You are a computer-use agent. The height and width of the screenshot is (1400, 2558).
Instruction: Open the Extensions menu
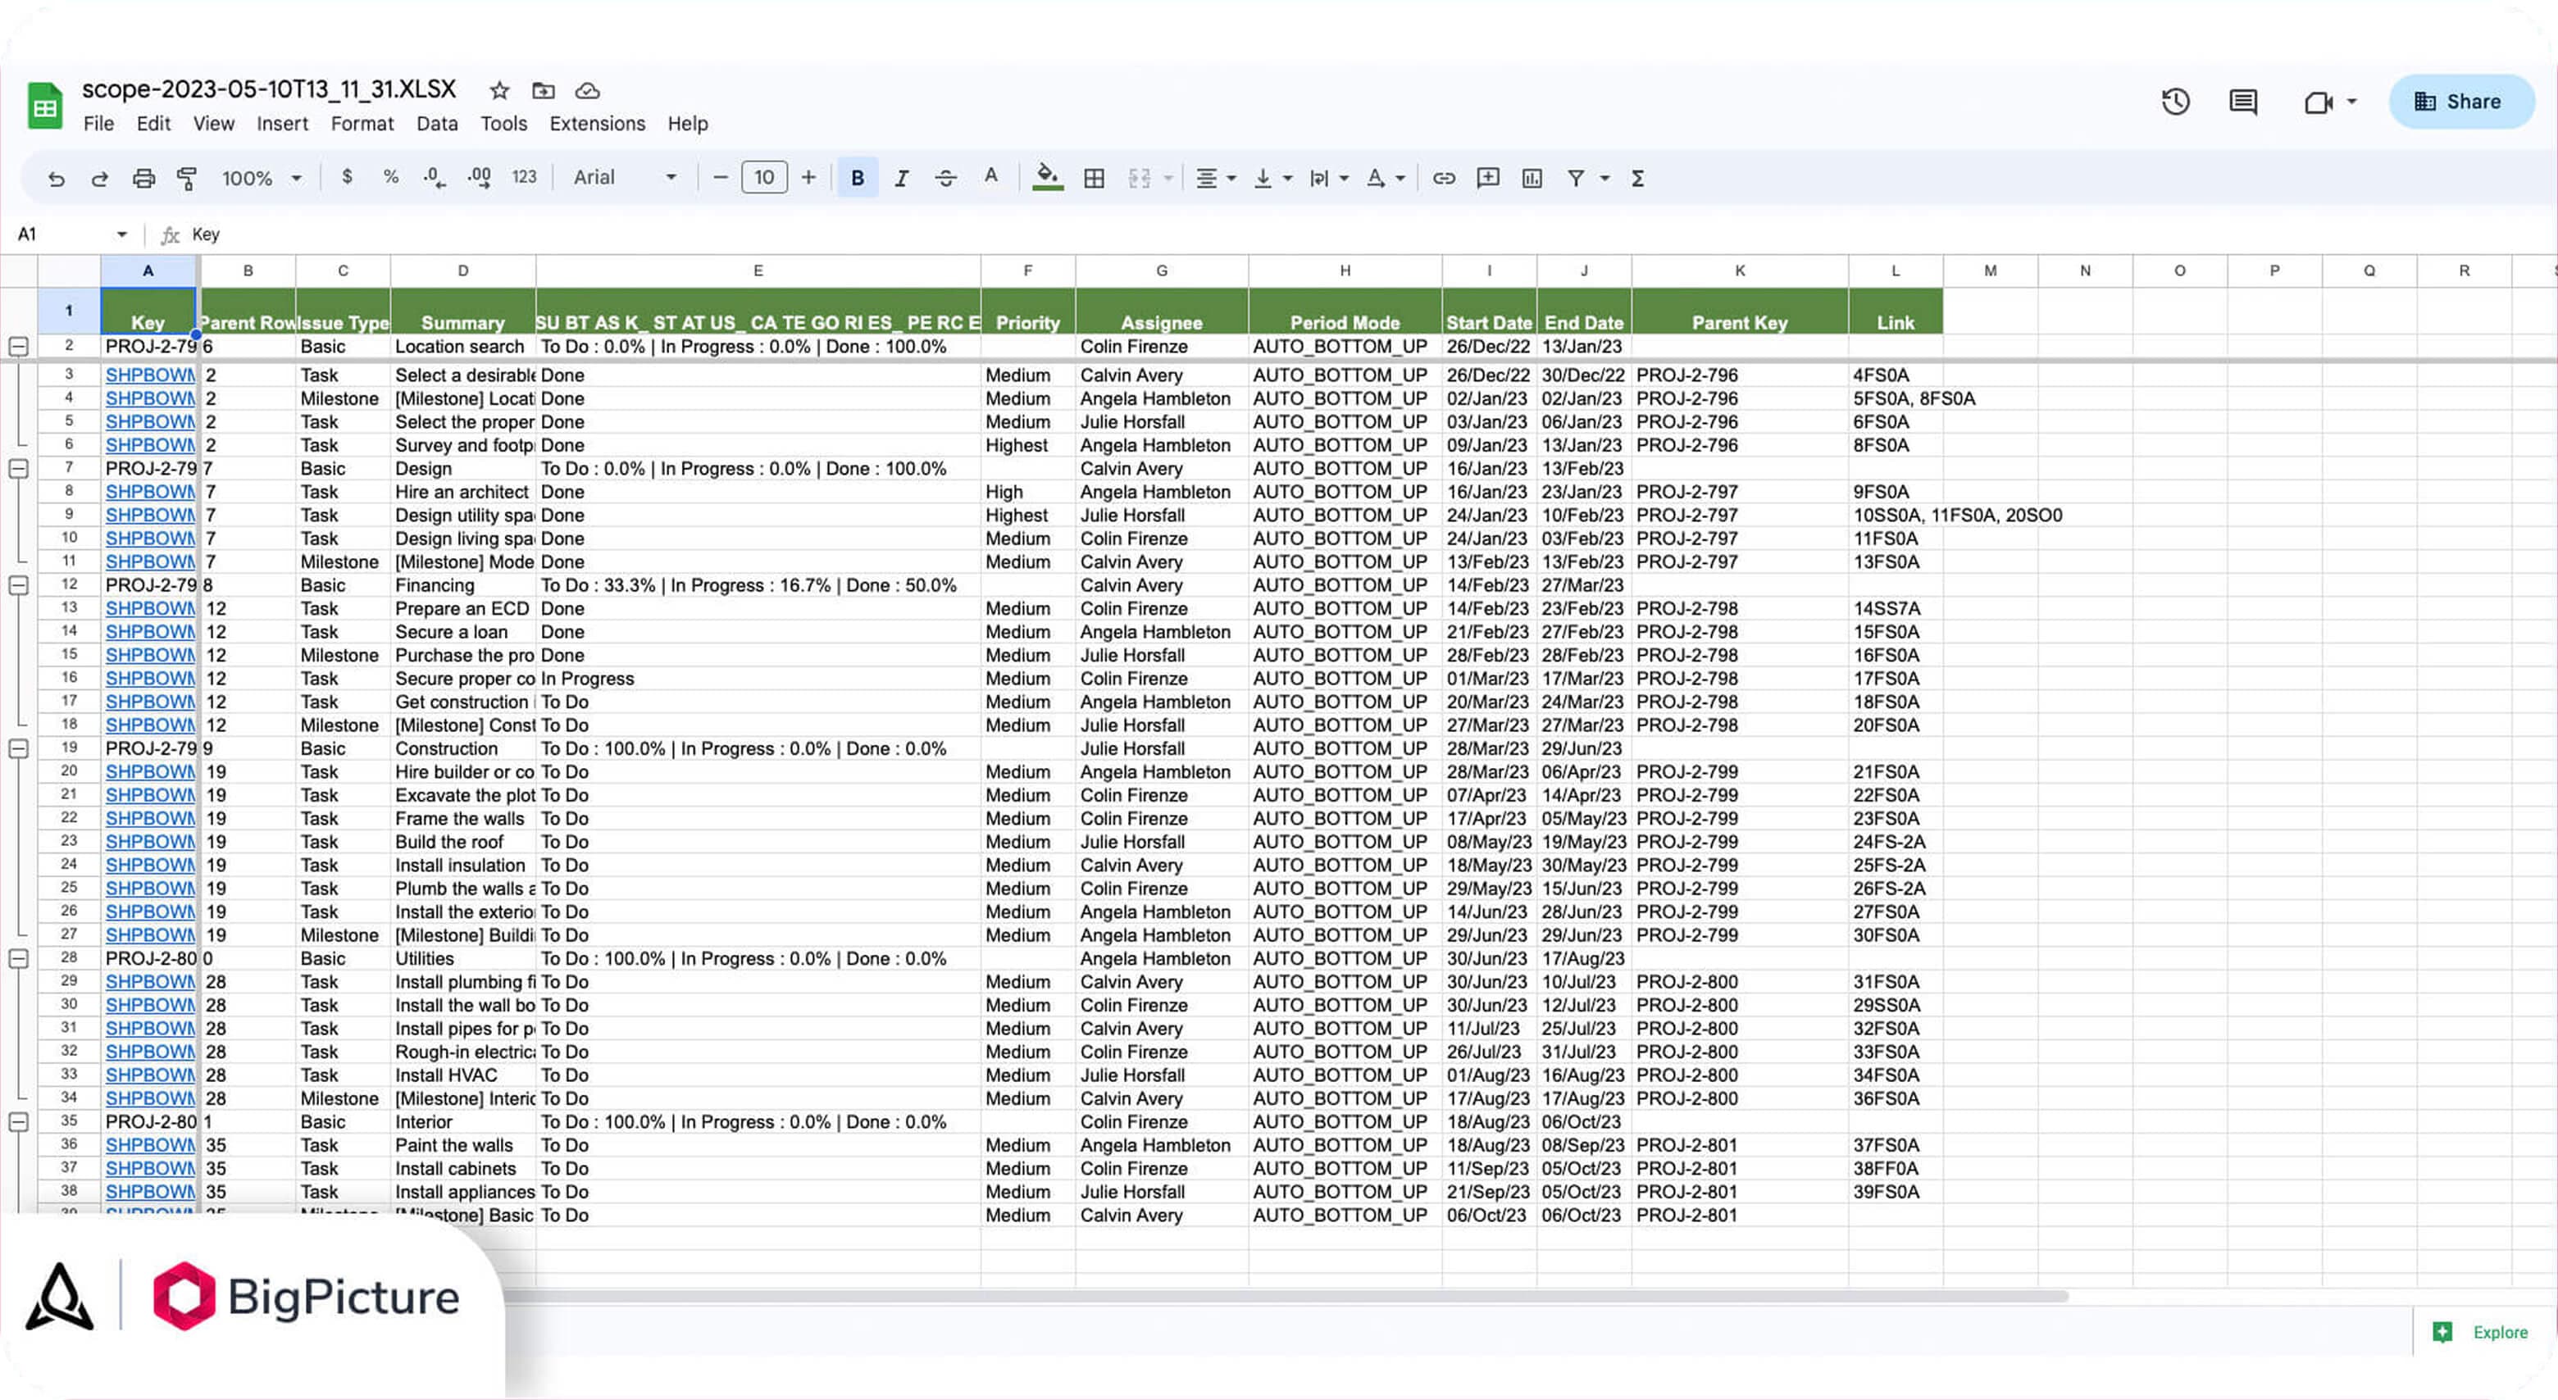click(597, 124)
